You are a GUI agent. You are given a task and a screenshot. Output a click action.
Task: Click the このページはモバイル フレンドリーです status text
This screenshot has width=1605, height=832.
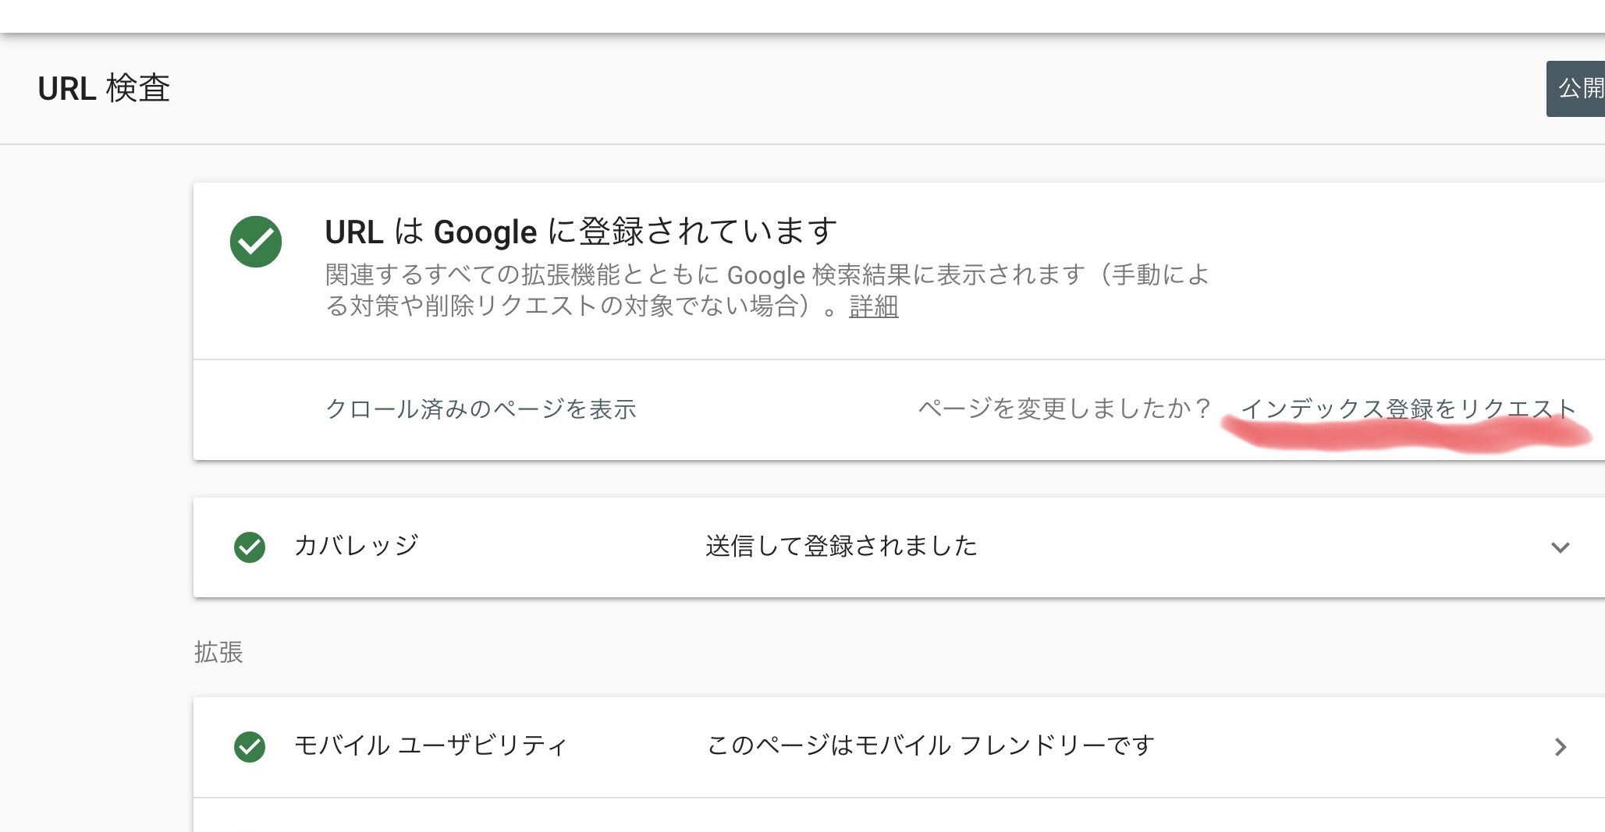[930, 745]
